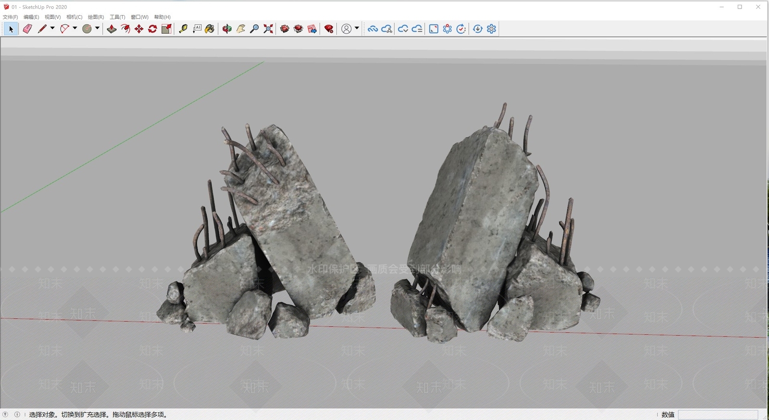769x420 pixels.
Task: Select the Orbit tool
Action: pos(227,29)
